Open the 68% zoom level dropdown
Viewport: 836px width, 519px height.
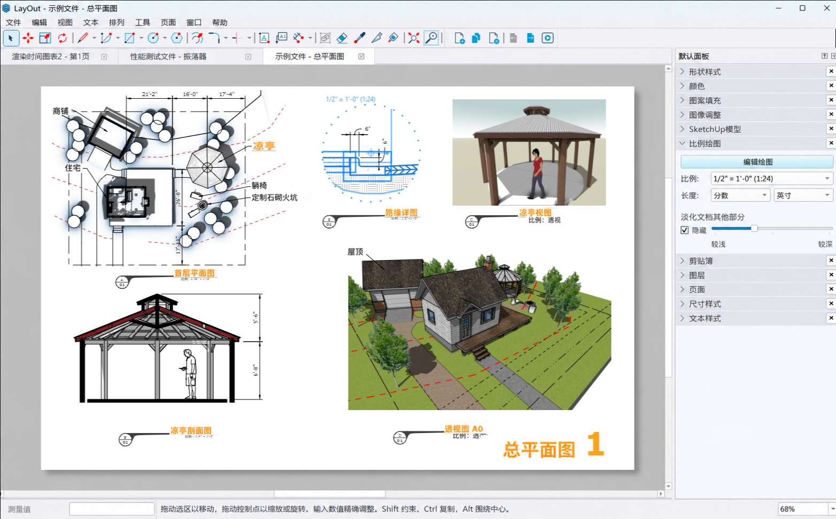[x=832, y=509]
